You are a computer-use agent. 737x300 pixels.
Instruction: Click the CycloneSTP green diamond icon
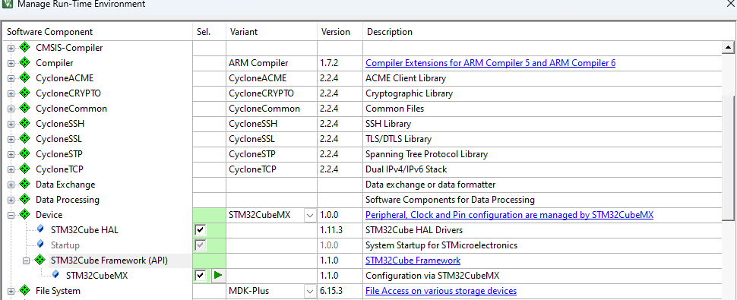(25, 154)
